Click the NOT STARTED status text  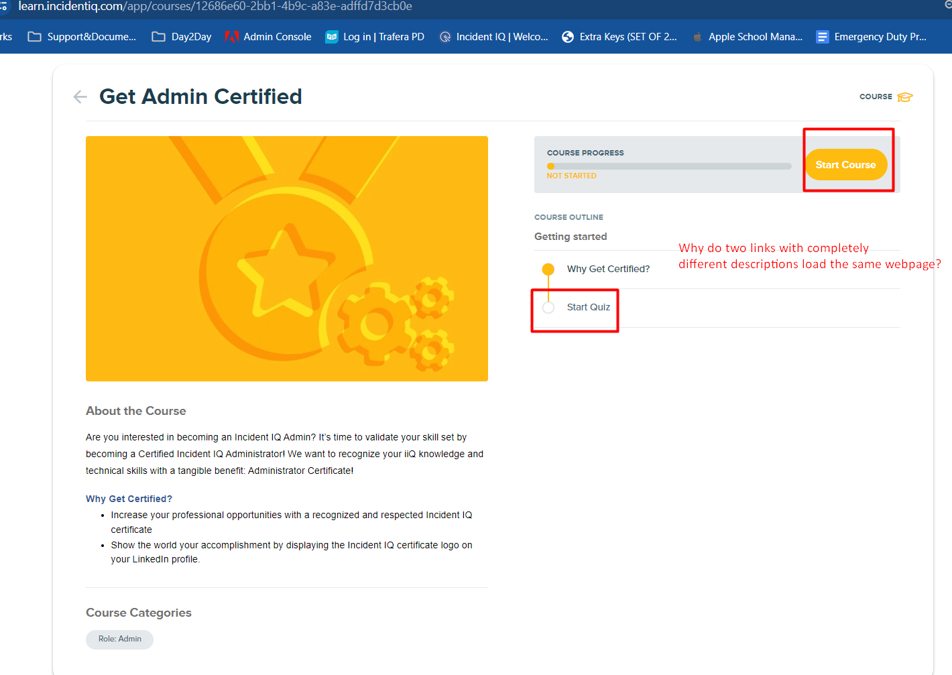point(571,176)
